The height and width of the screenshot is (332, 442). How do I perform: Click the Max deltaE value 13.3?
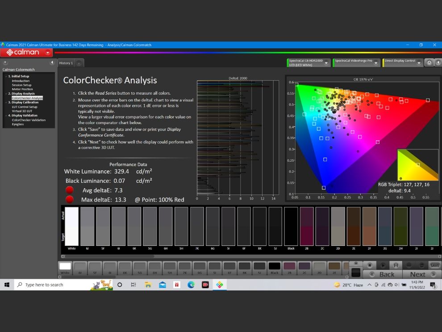pos(121,200)
